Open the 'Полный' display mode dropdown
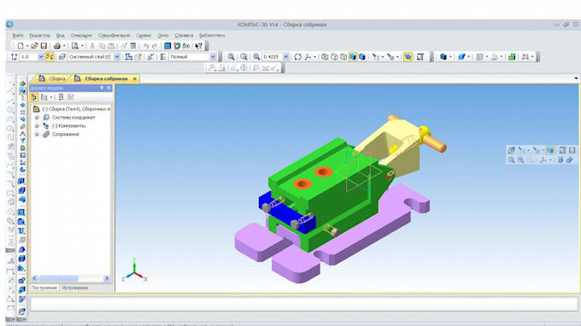This screenshot has height=326, width=581. coord(213,56)
